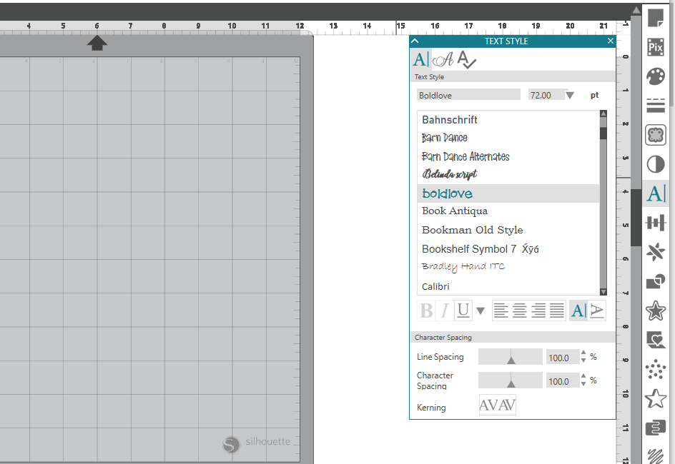Open the Trace heart panel icon
Image resolution: width=675 pixels, height=464 pixels.
656,340
